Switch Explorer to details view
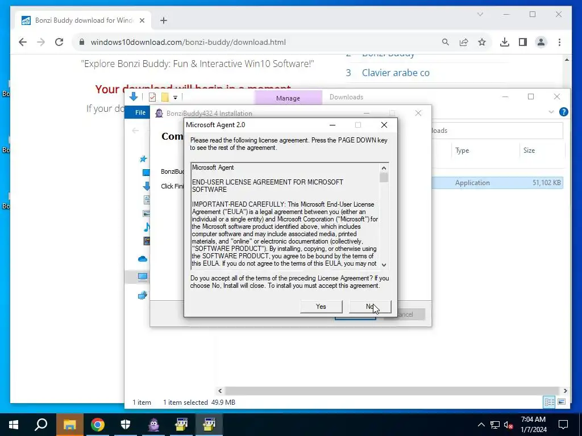Image resolution: width=582 pixels, height=436 pixels. pyautogui.click(x=550, y=402)
